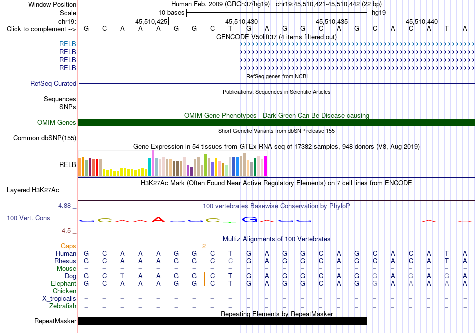Click the OMIM Genes track label
Image resolution: width=476 pixels, height=333 pixels.
[x=57, y=122]
